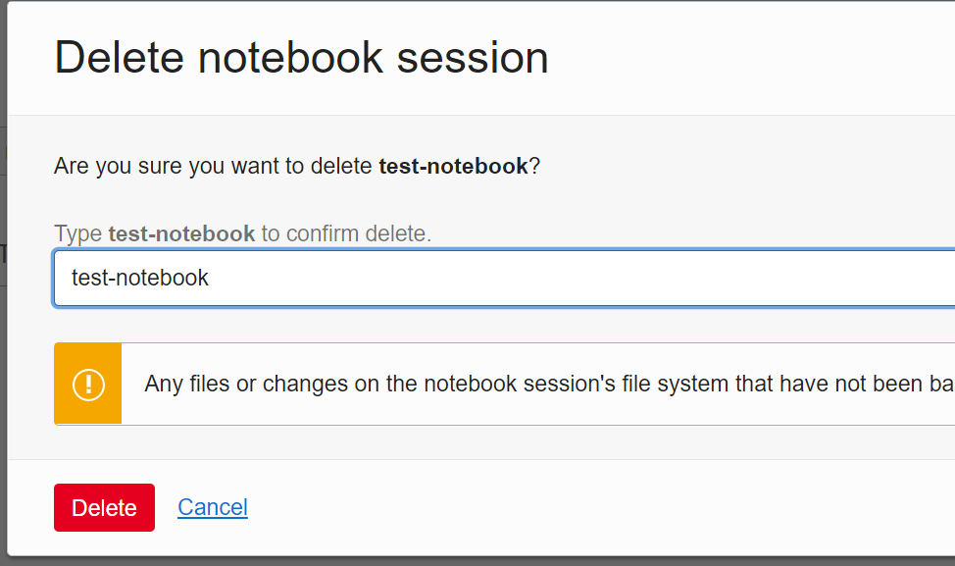Click the word 'Delete' in the heading

pyautogui.click(x=120, y=58)
